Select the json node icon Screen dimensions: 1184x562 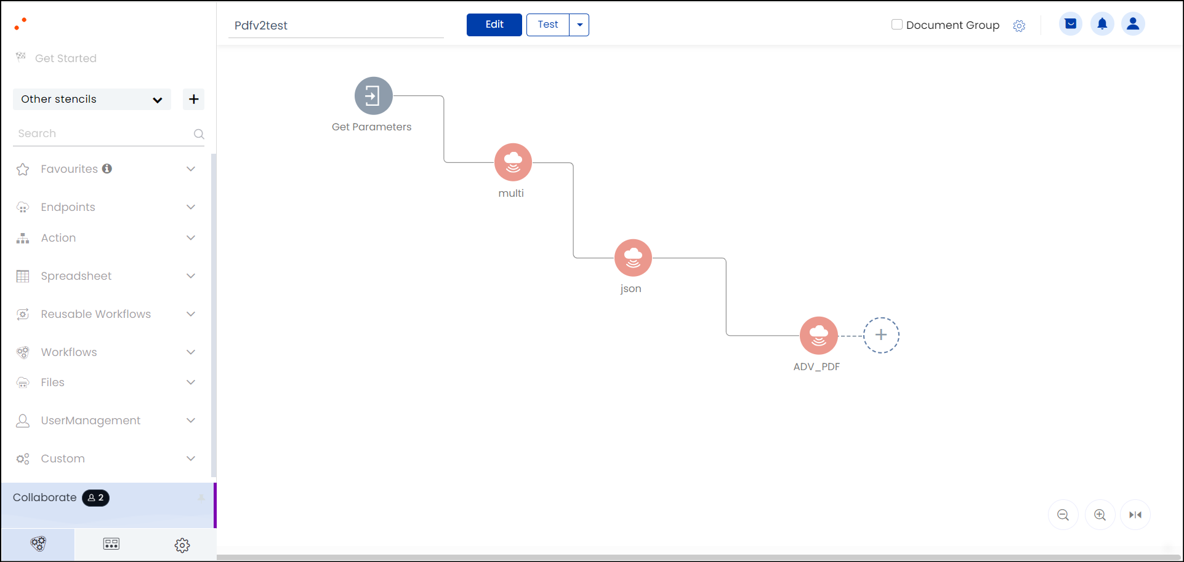[633, 258]
